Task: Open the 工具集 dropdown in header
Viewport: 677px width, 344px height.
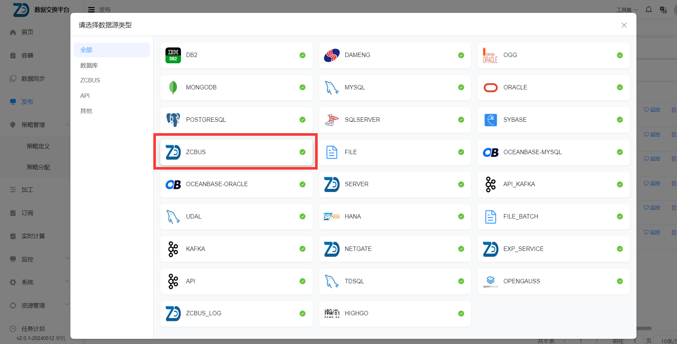Action: pyautogui.click(x=627, y=10)
